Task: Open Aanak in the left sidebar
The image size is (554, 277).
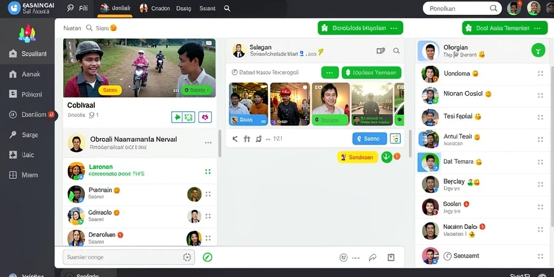Action: coord(28,74)
